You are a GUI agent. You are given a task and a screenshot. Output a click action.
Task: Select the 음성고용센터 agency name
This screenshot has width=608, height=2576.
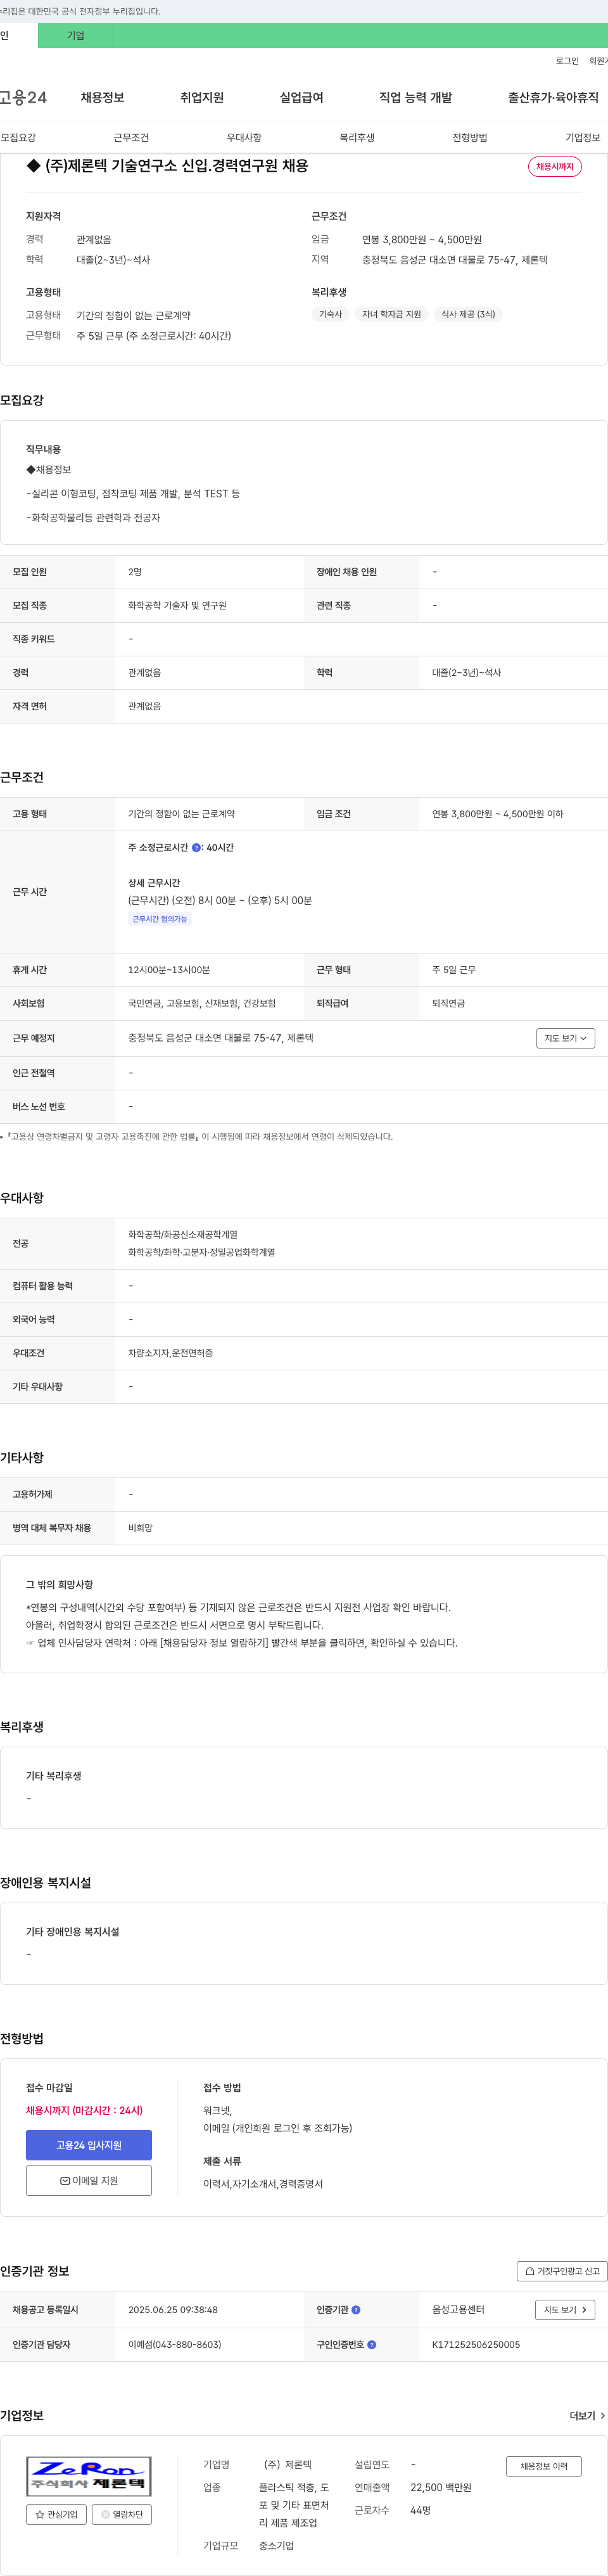click(x=458, y=2310)
